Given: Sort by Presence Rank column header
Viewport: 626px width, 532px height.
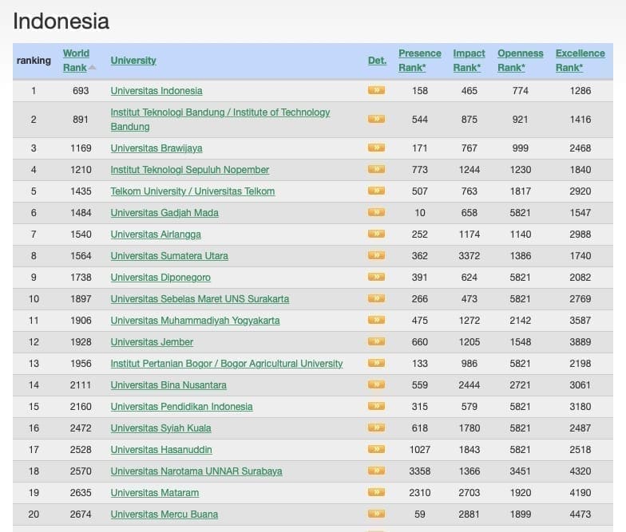Looking at the screenshot, I should [x=420, y=61].
